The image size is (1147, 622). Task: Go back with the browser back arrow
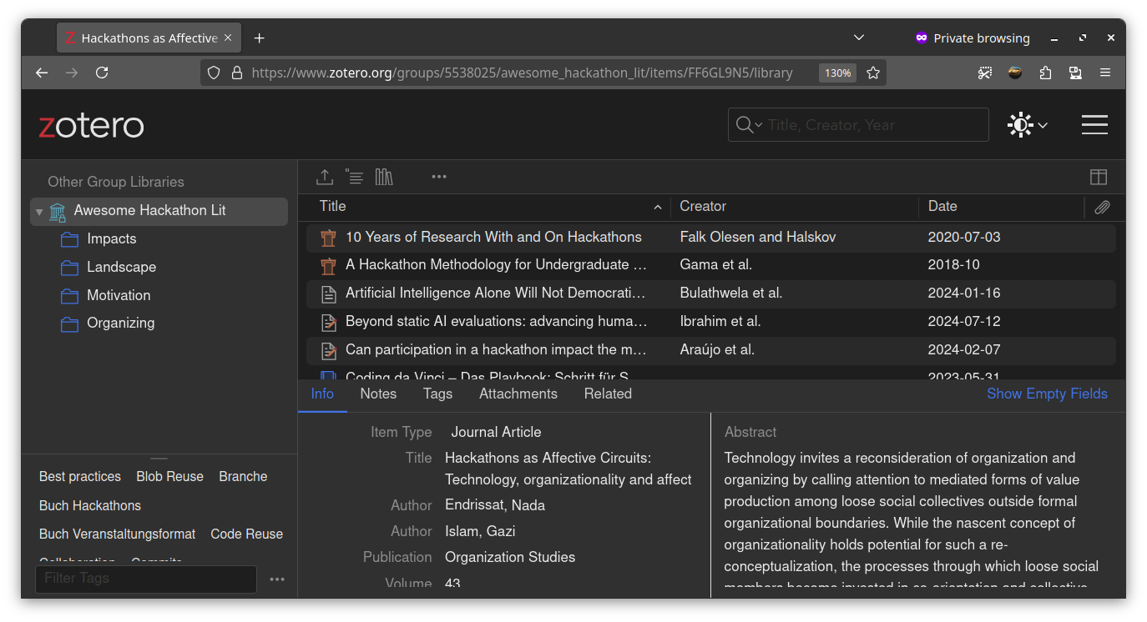[x=42, y=73]
